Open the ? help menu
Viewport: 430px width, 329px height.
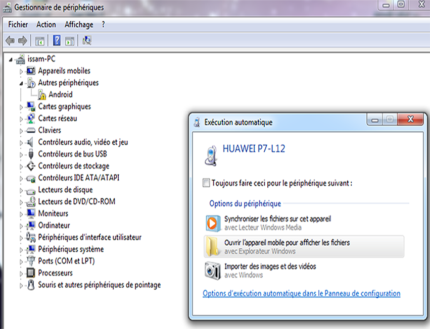[103, 24]
